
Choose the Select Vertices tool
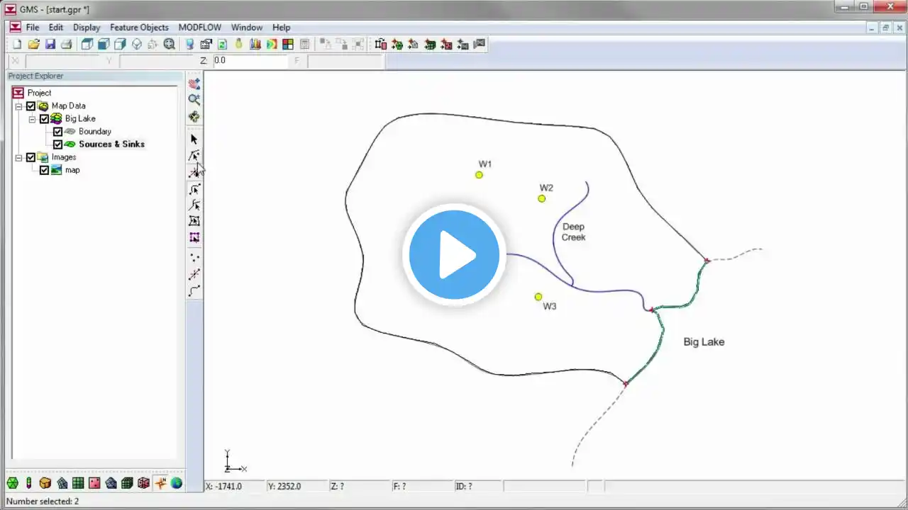(x=194, y=172)
